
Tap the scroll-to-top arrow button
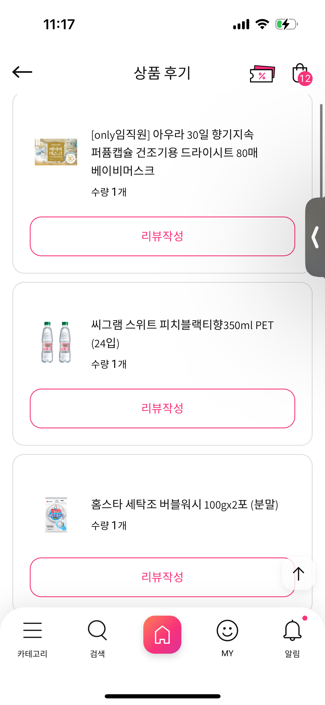pos(298,574)
